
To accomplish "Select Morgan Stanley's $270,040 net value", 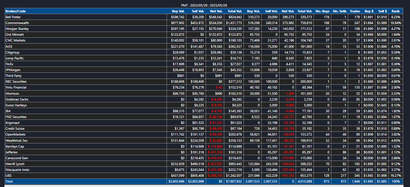I will (x=216, y=29).
